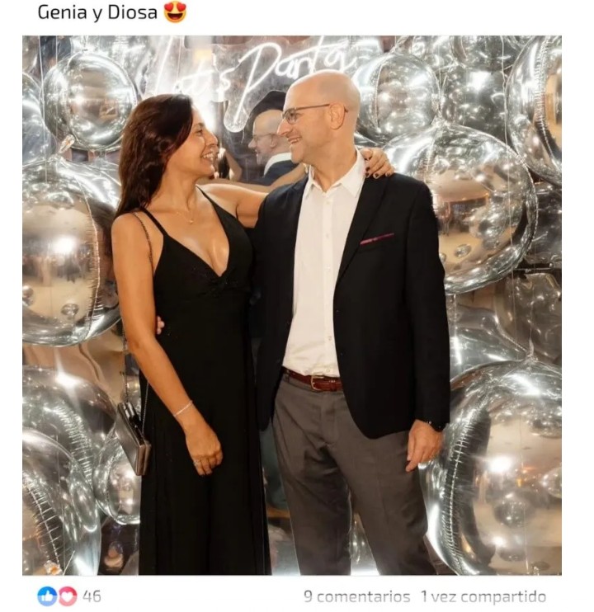Click the pink pocket square on the blazer
594x612 pixels.
tap(376, 238)
